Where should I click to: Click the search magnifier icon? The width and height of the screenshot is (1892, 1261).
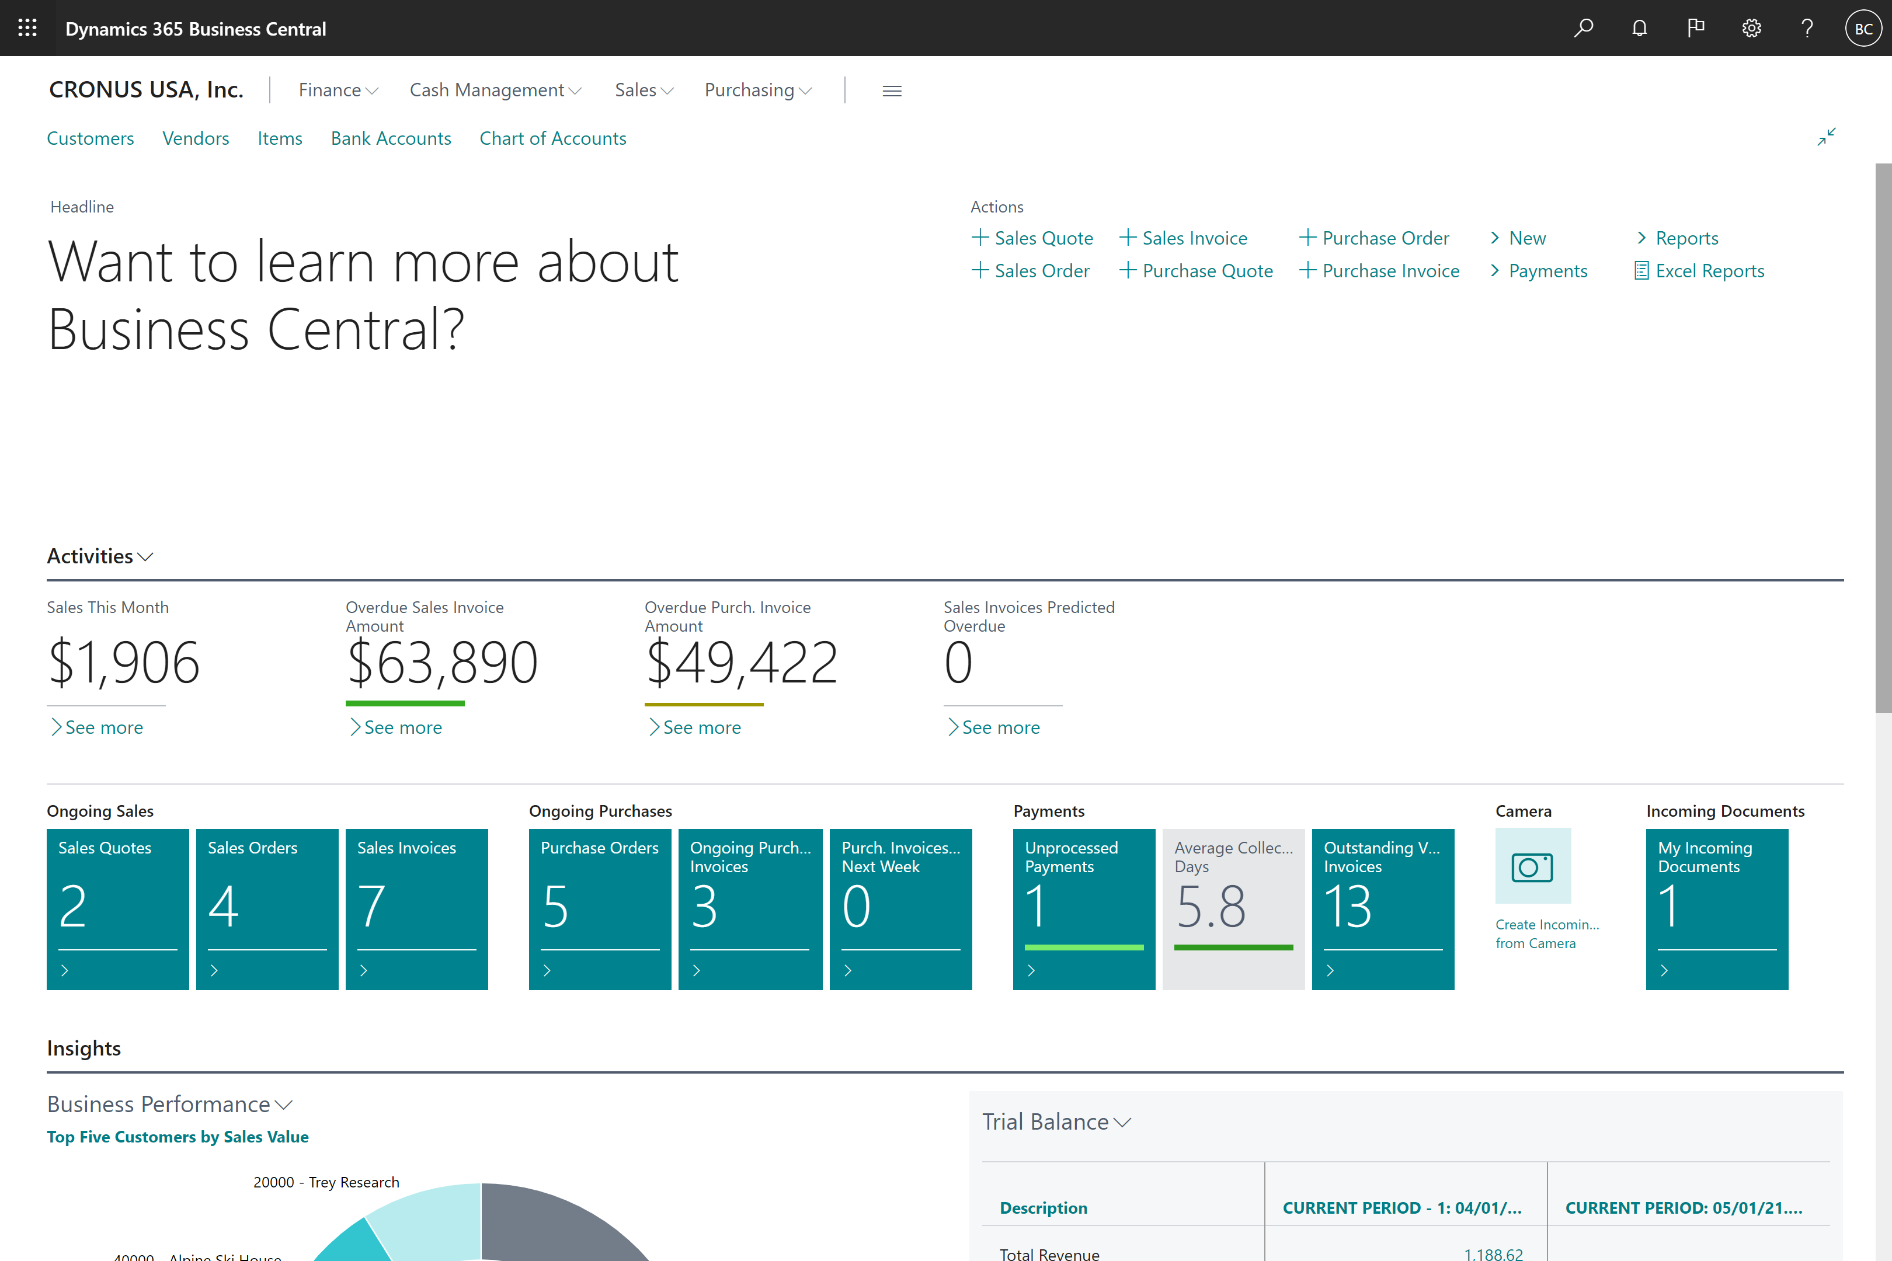coord(1583,27)
